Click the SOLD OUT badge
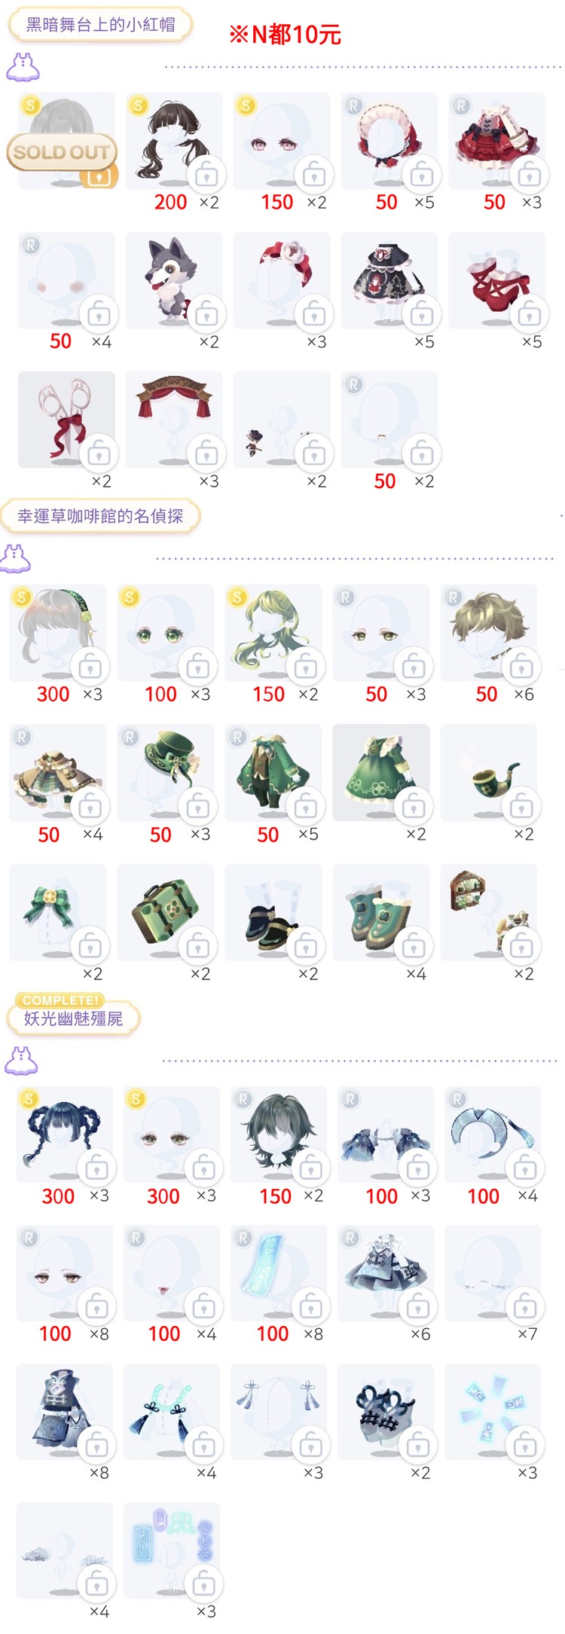565x1634 pixels. pyautogui.click(x=62, y=151)
